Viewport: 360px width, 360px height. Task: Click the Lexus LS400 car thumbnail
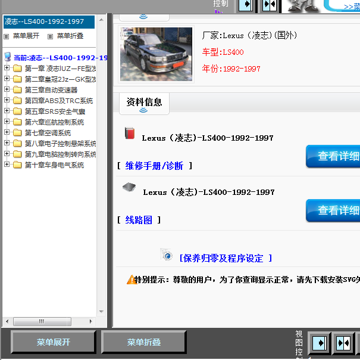pyautogui.click(x=156, y=54)
